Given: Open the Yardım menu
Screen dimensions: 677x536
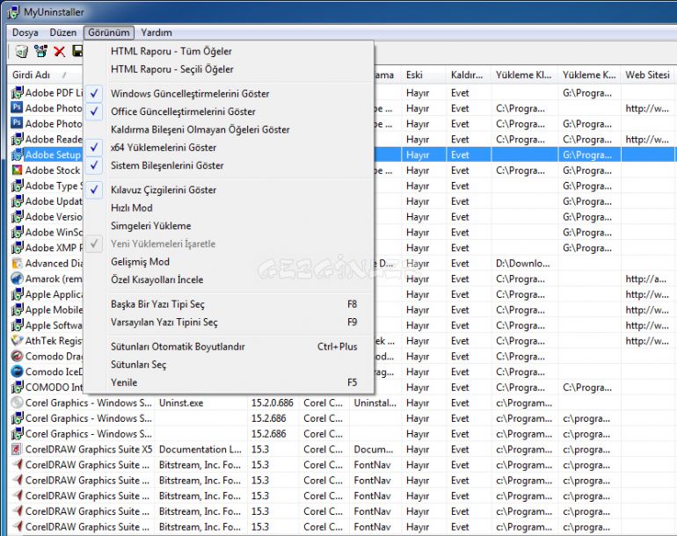Looking at the screenshot, I should click(x=157, y=33).
